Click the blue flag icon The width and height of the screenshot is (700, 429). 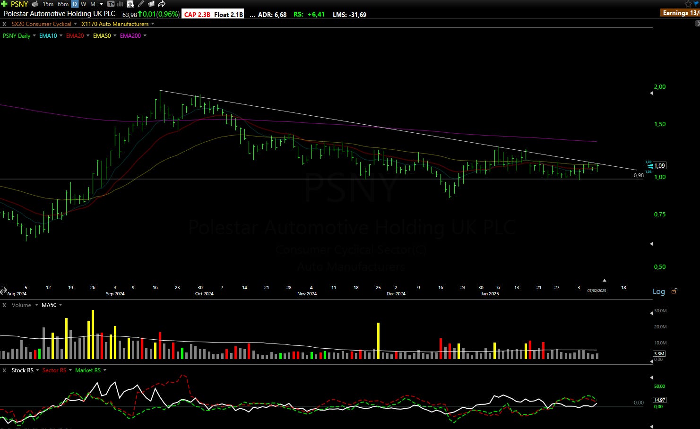(x=697, y=4)
